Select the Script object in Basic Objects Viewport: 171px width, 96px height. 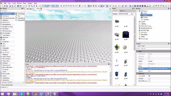4,72
